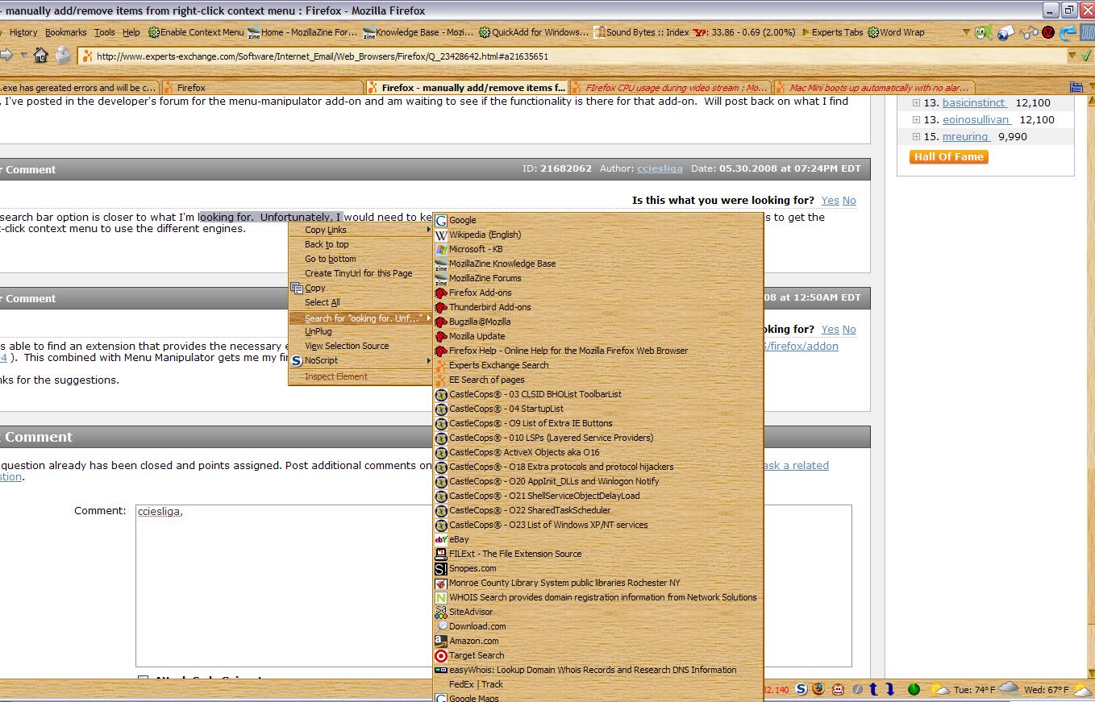
Task: Click Yes for 'Is this what you were looking for?'
Action: (830, 200)
